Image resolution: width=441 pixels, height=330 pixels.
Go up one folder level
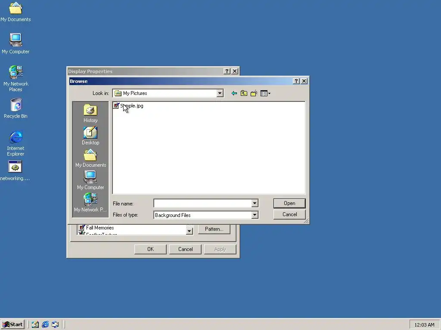(244, 93)
